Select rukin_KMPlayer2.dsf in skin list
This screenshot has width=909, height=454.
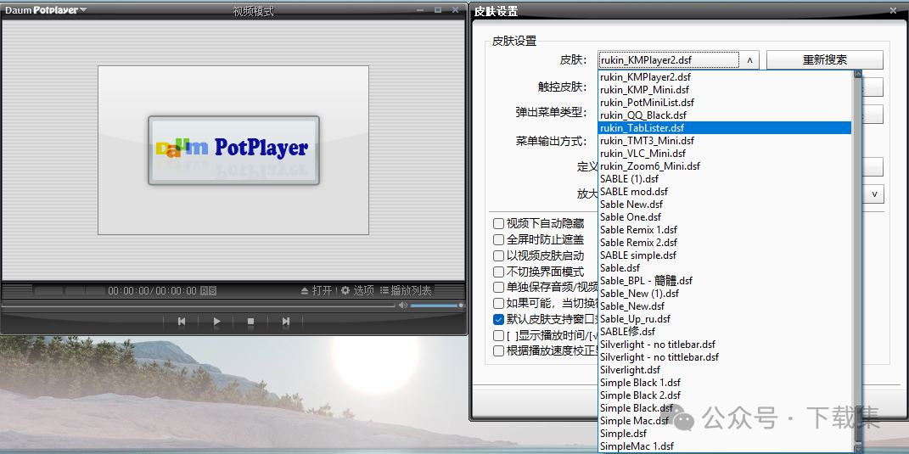tap(725, 76)
